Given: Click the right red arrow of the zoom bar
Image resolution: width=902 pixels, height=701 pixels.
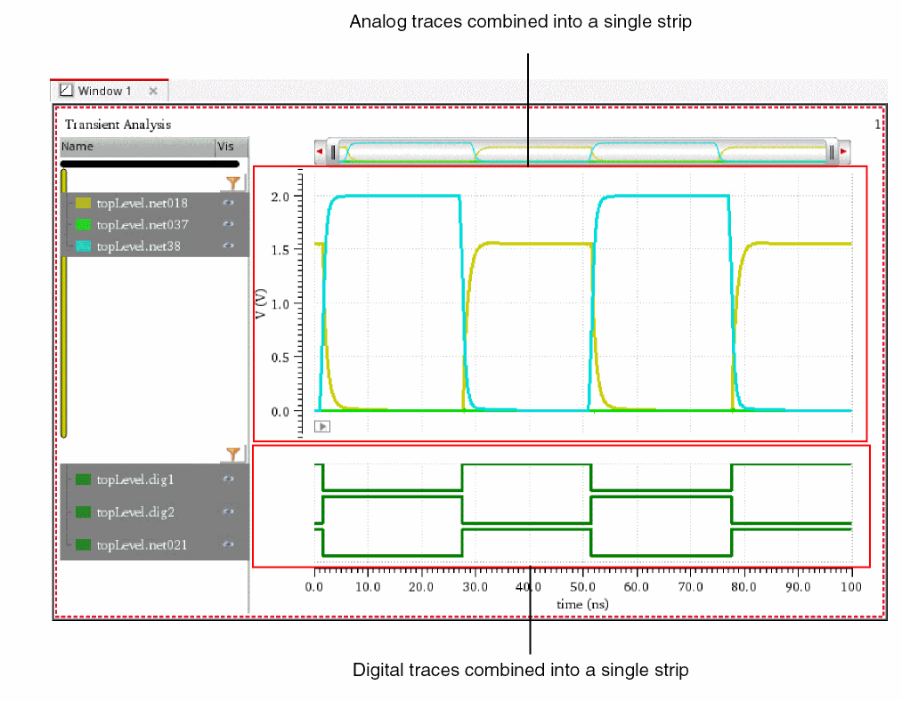Looking at the screenshot, I should 843,152.
